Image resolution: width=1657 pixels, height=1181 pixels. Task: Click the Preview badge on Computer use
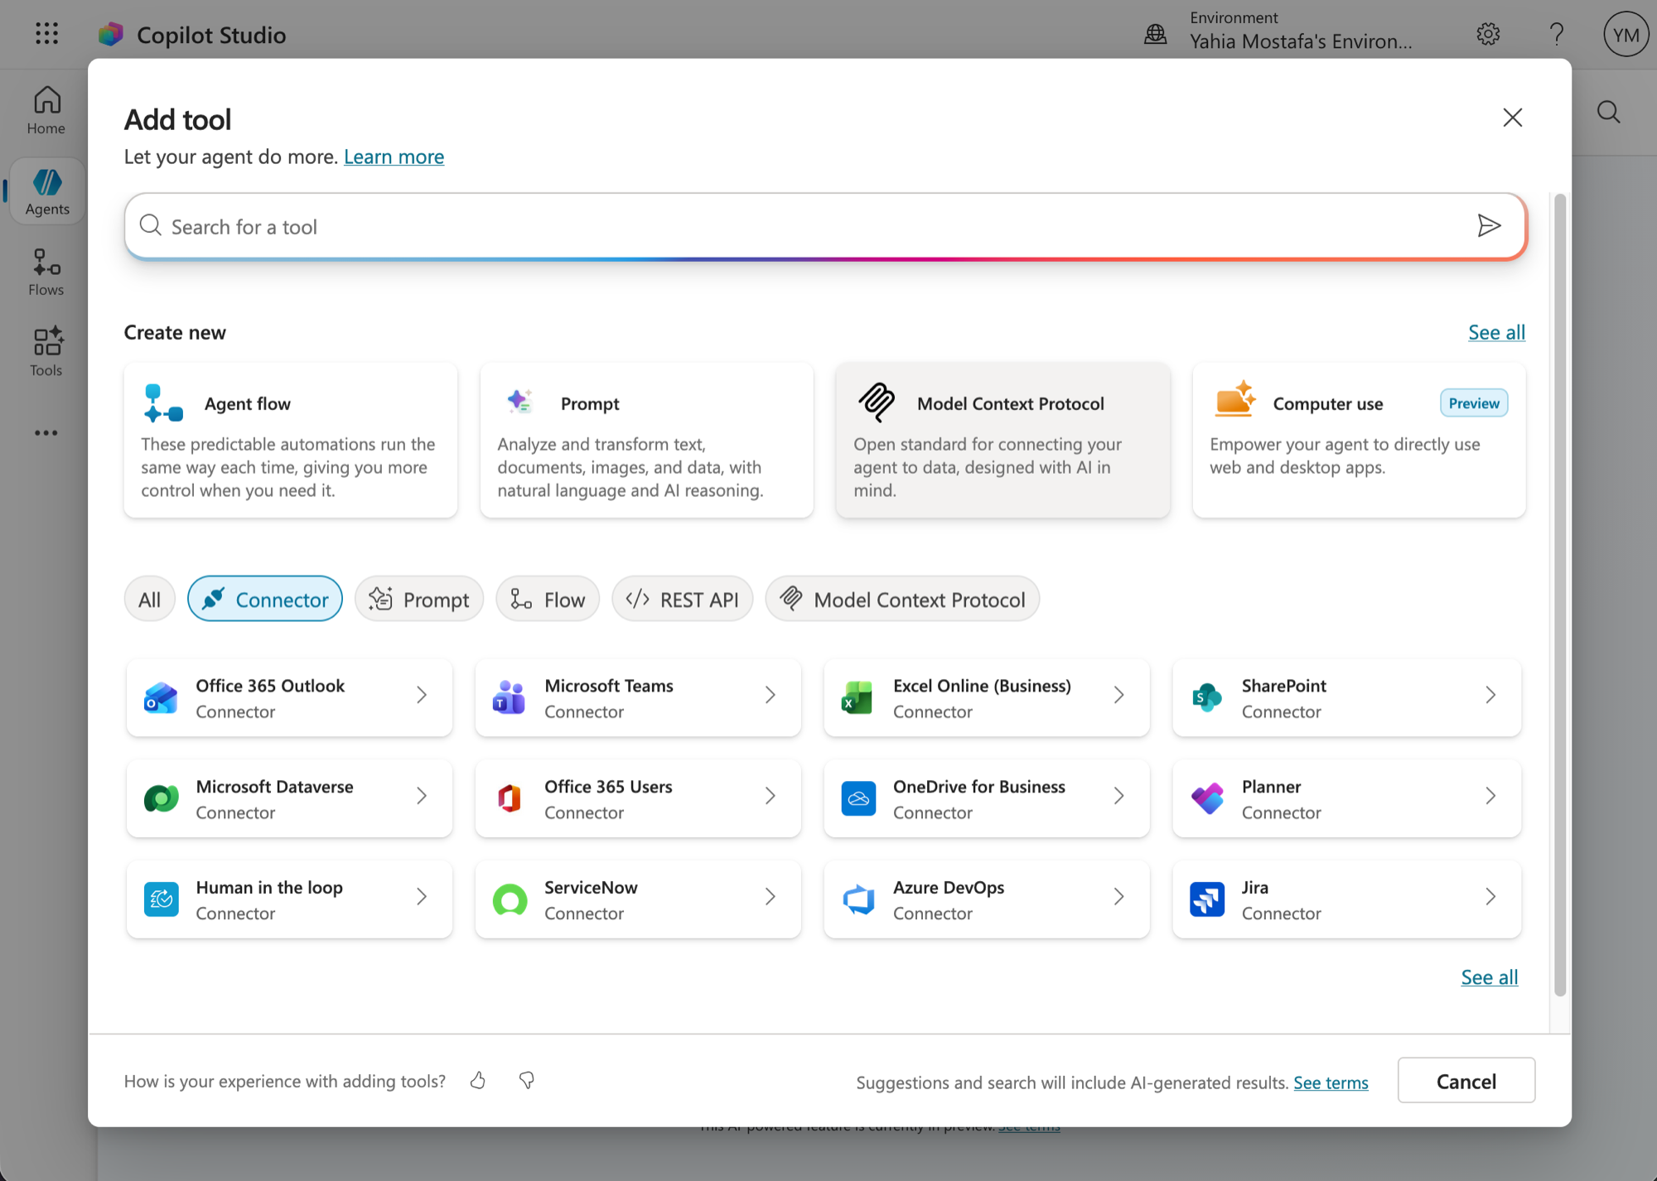[1474, 403]
